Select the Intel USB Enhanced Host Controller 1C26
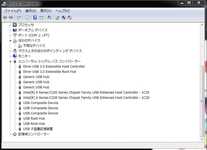Image resolution: width=207 pixels, height=150 pixels. pyautogui.click(x=86, y=93)
